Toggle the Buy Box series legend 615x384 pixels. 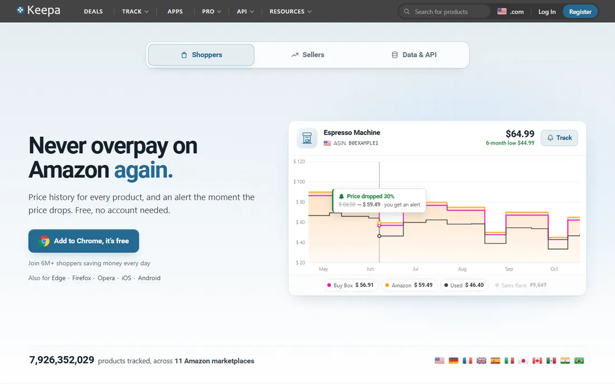coord(351,285)
